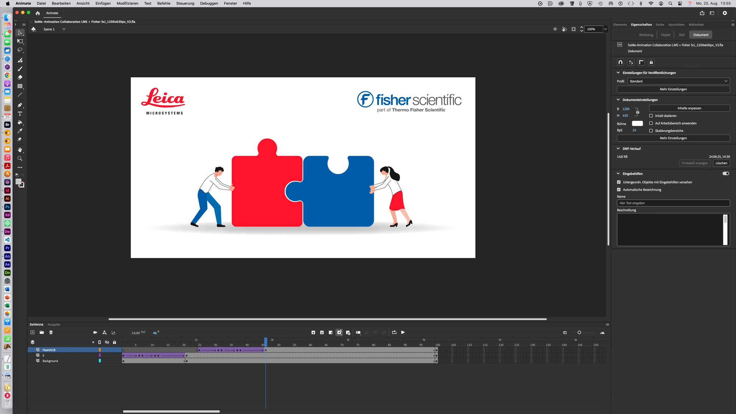Open the Profil Standard dropdown
The width and height of the screenshot is (736, 414).
[678, 81]
